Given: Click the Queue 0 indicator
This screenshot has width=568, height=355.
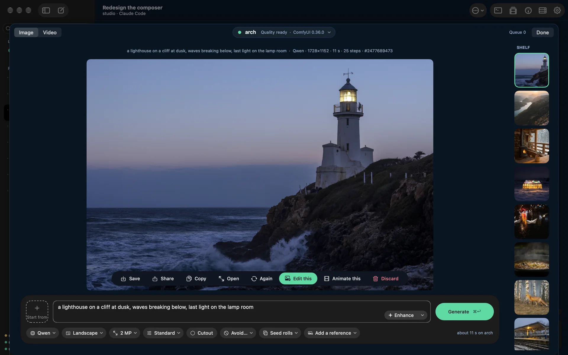Looking at the screenshot, I should tap(517, 33).
